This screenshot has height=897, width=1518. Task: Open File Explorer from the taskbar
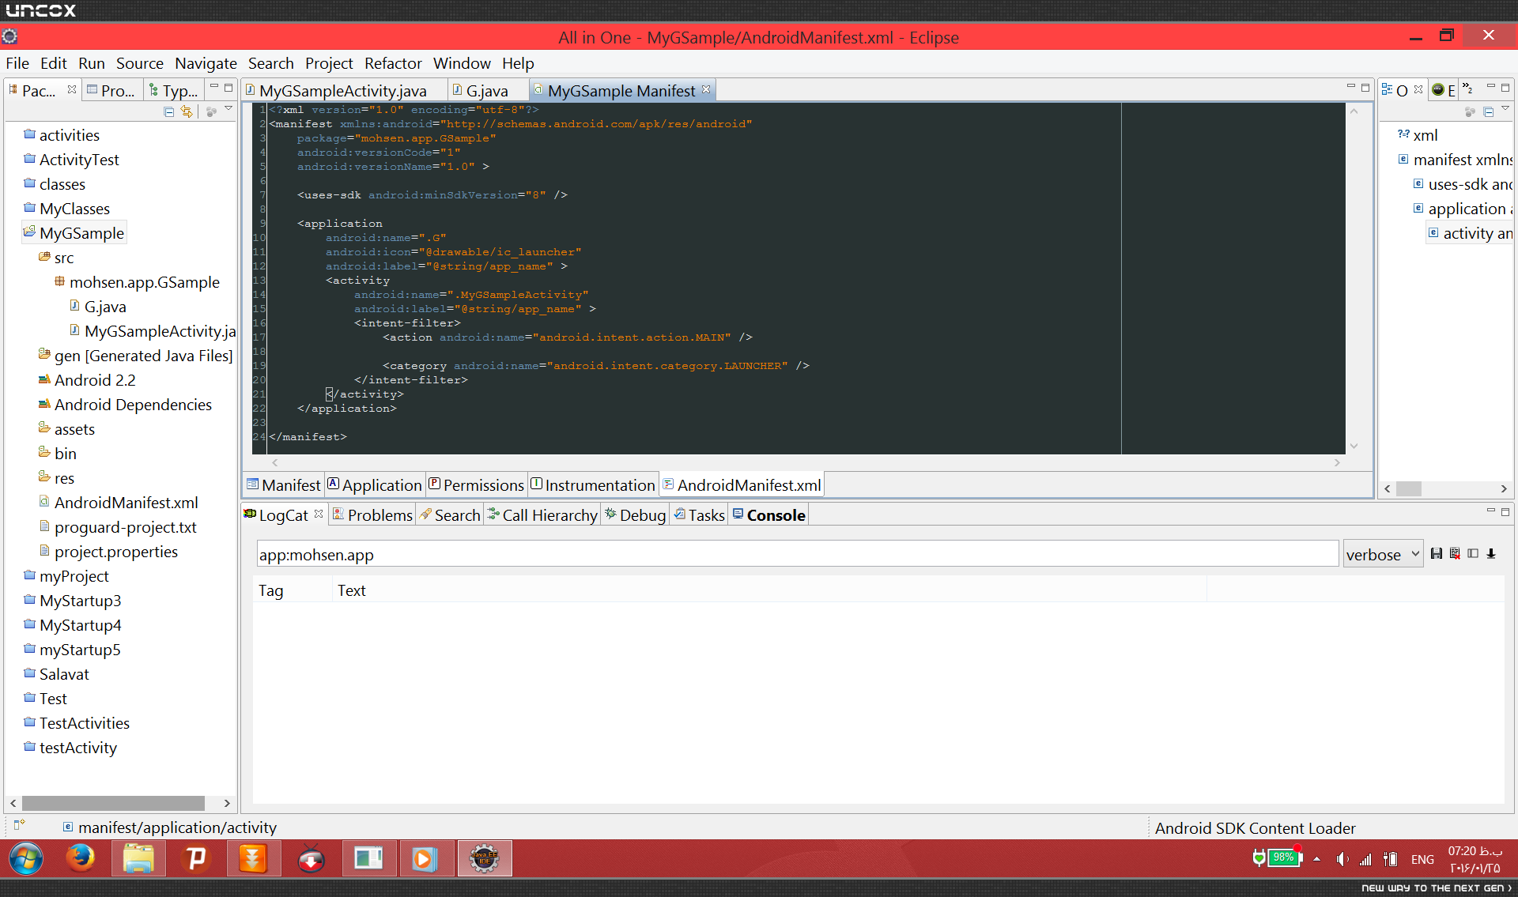tap(138, 858)
